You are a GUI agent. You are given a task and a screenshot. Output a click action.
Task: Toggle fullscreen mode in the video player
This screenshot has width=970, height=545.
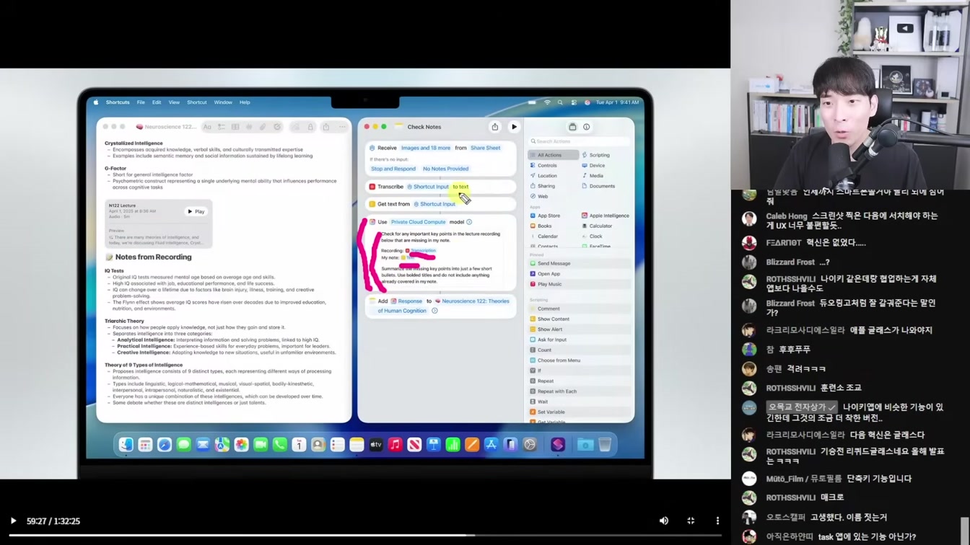point(691,520)
